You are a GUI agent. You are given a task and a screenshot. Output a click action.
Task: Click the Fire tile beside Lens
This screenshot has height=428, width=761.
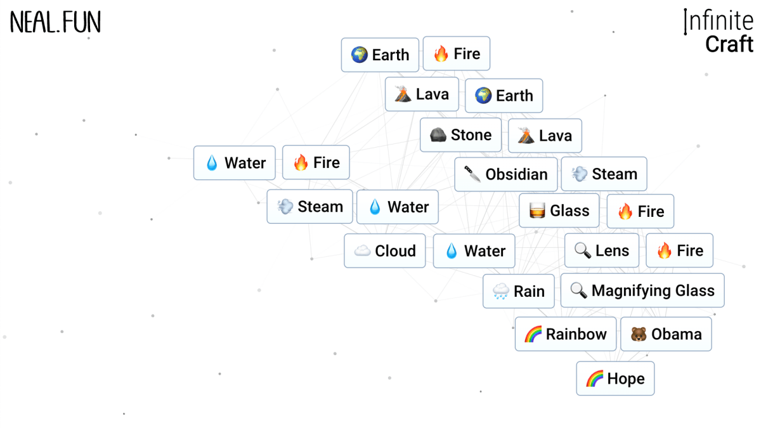(x=679, y=250)
